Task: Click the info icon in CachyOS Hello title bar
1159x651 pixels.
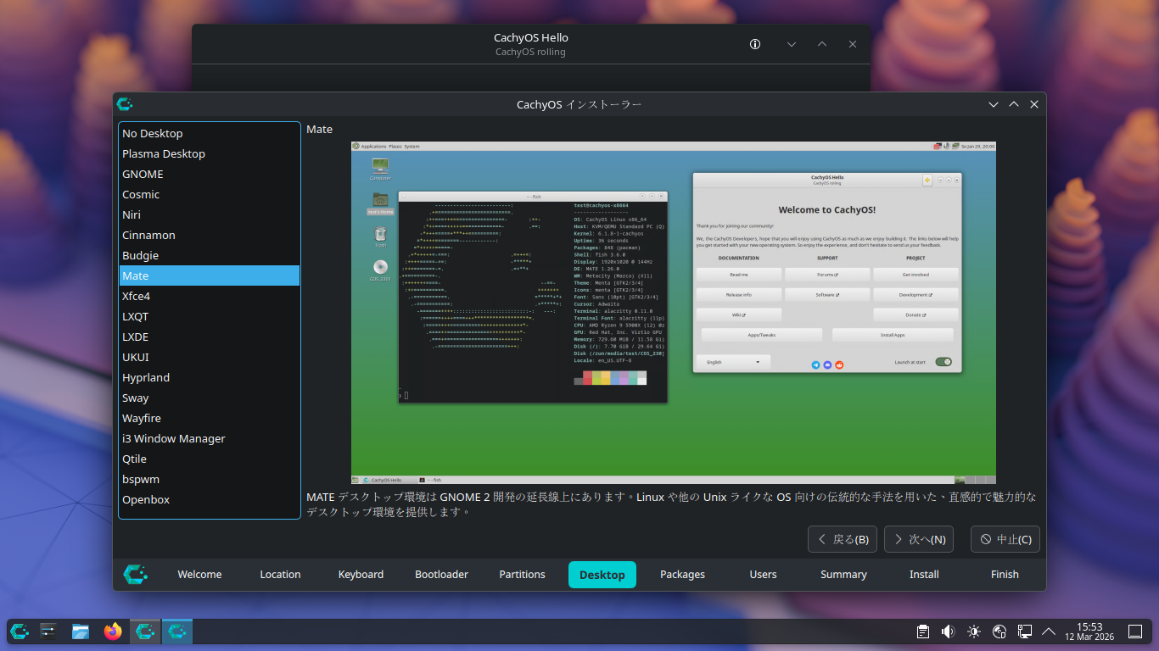Action: [755, 44]
